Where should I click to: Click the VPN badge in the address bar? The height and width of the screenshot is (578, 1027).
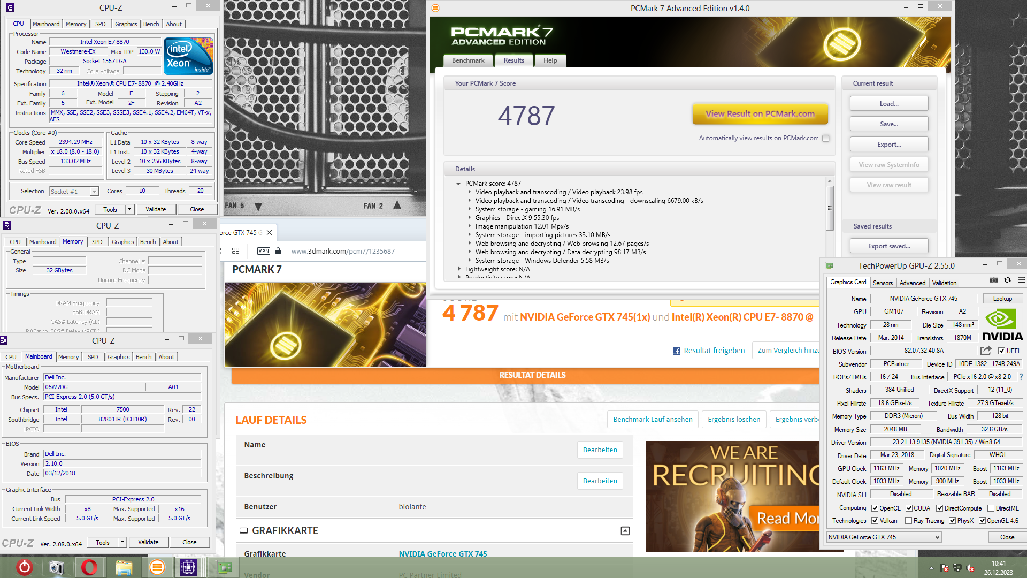tap(264, 251)
